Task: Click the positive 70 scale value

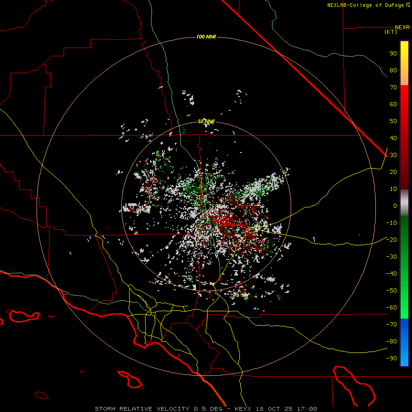Action: (x=393, y=87)
